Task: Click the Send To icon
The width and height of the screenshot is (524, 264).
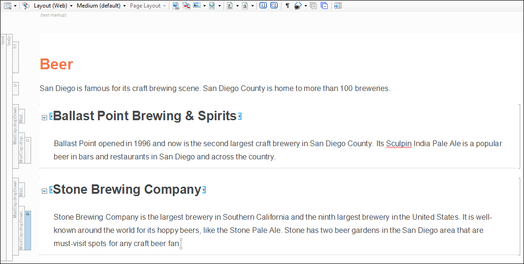Action: pyautogui.click(x=338, y=6)
